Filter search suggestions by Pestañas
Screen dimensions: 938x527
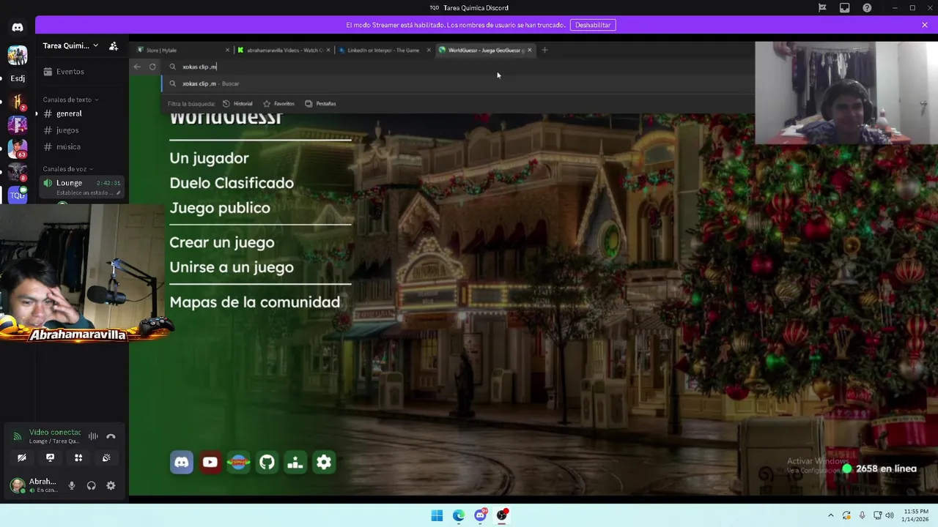[320, 104]
